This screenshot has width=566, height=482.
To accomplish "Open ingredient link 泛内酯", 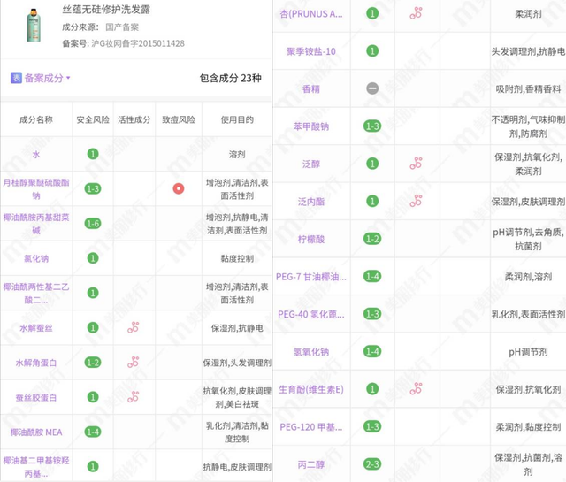I will click(311, 202).
